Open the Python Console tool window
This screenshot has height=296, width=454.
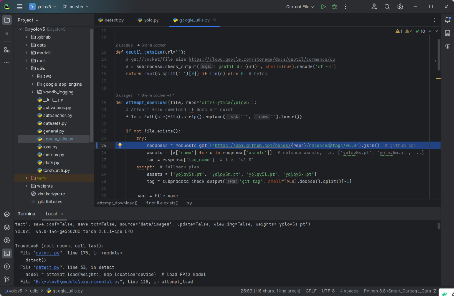pyautogui.click(x=7, y=215)
